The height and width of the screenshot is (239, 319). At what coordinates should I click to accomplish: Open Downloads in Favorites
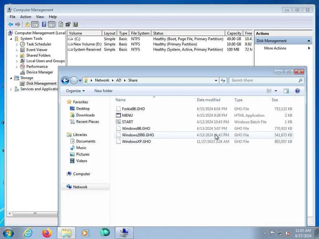[x=85, y=115]
